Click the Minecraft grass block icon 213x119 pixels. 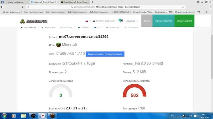[x=59, y=45]
